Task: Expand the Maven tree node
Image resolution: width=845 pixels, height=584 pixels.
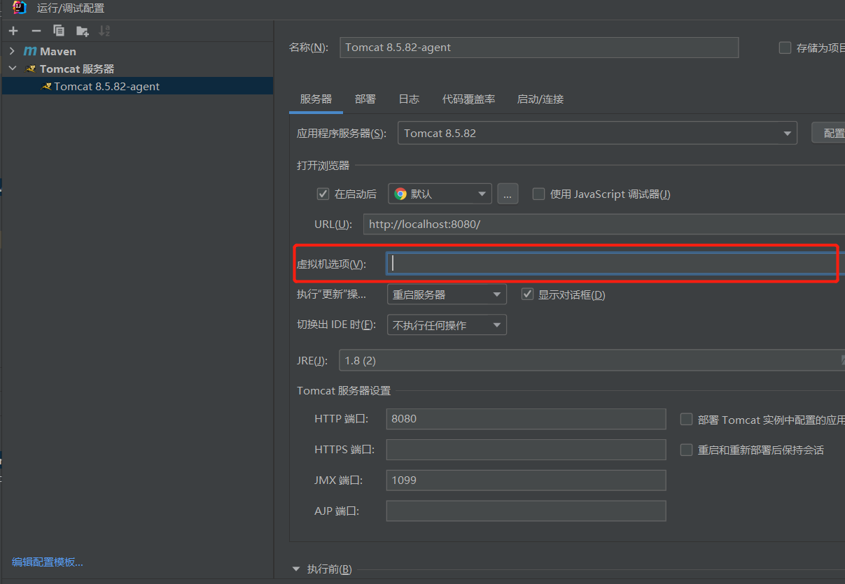Action: [13, 52]
